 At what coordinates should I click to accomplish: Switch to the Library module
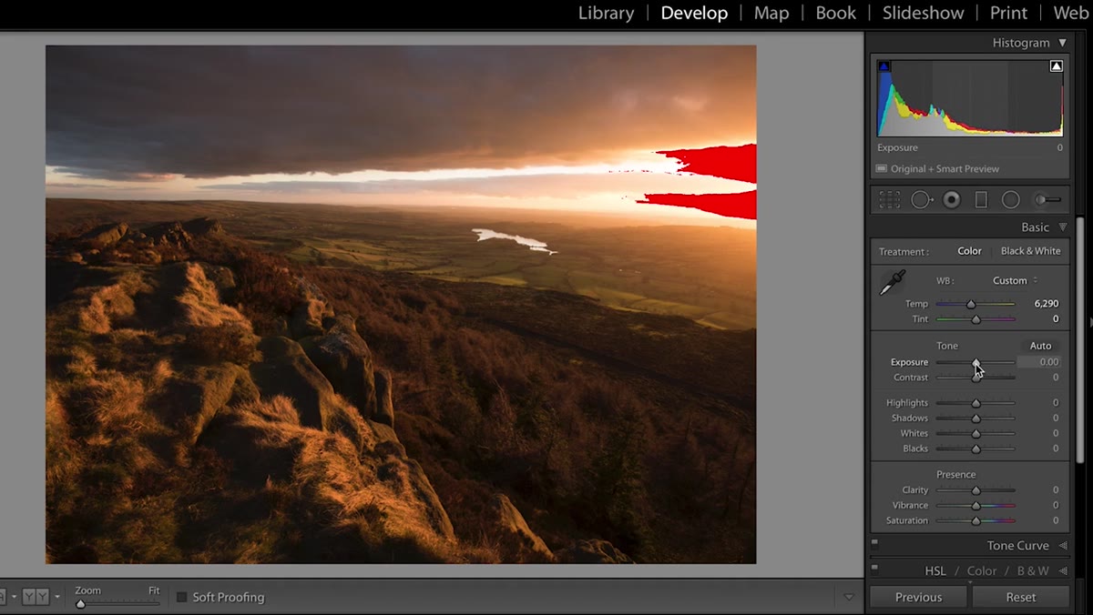(x=606, y=13)
